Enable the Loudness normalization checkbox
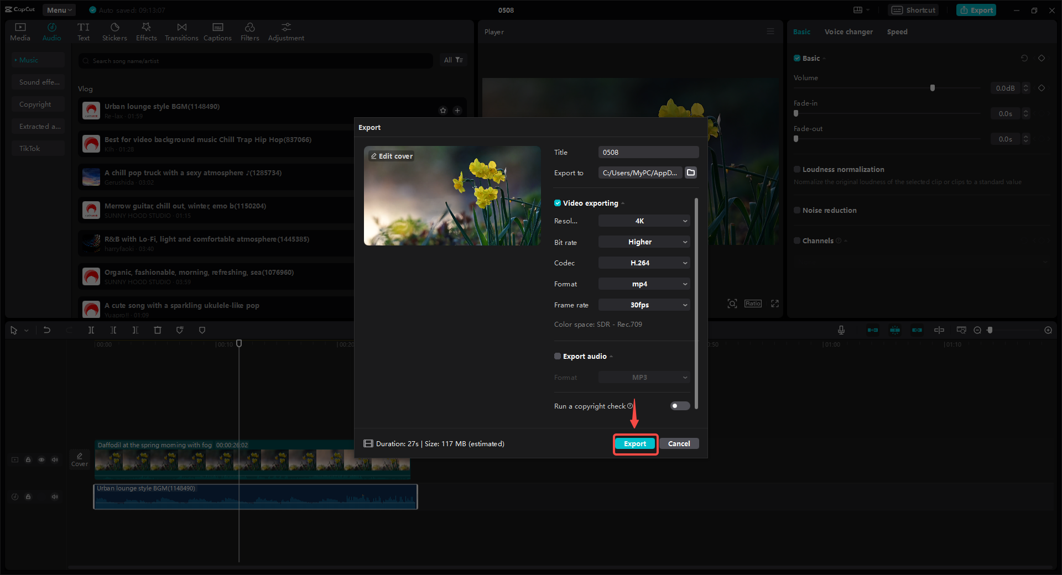The height and width of the screenshot is (575, 1062). point(797,169)
